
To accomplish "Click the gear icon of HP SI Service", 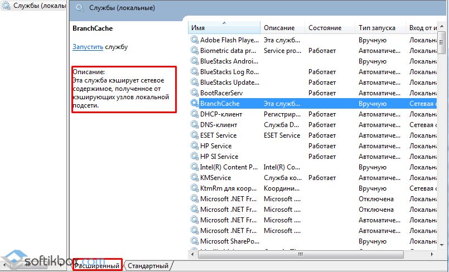I will click(194, 156).
